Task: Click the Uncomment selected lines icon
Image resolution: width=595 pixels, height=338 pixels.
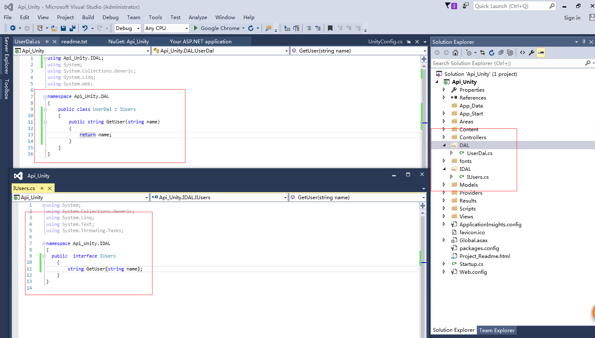Action: click(x=318, y=28)
